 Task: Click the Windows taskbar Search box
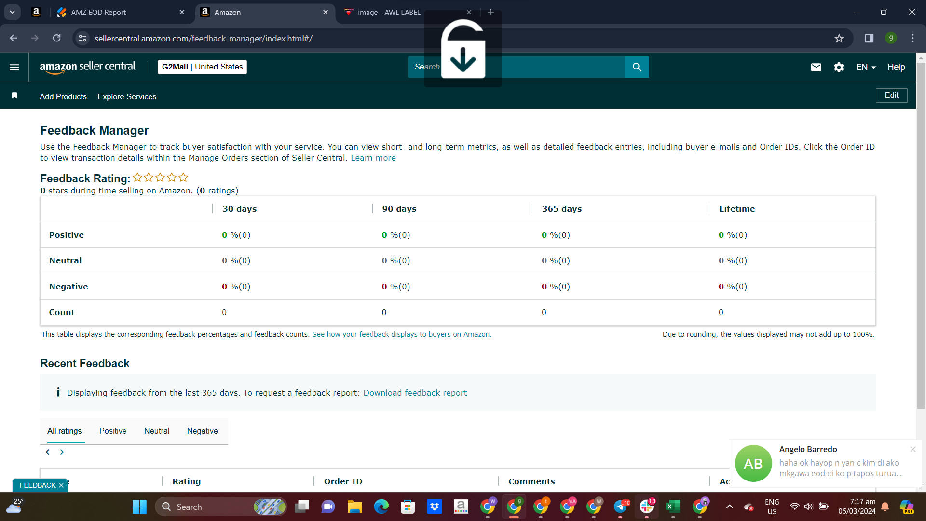click(x=221, y=507)
